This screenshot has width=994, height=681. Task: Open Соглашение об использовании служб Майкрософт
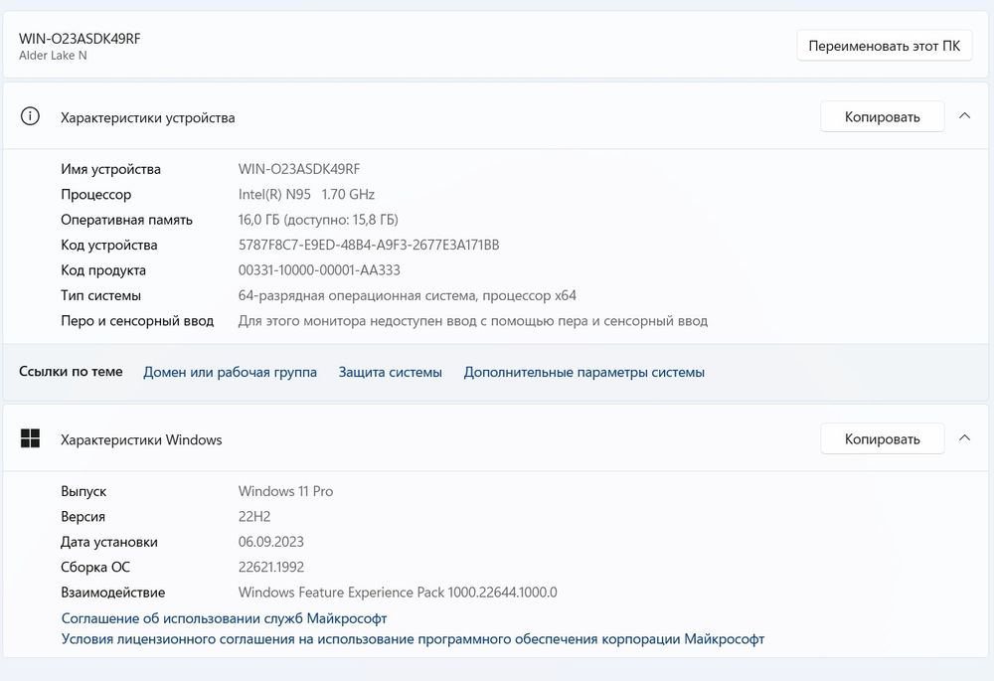click(x=224, y=618)
